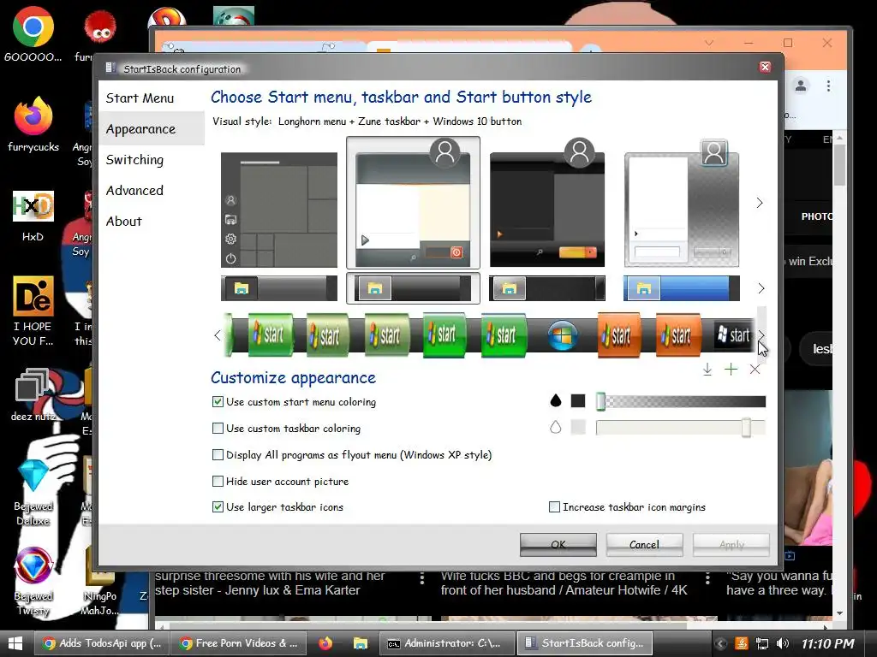Open the deez nutz desktop icon
877x657 pixels.
point(33,394)
